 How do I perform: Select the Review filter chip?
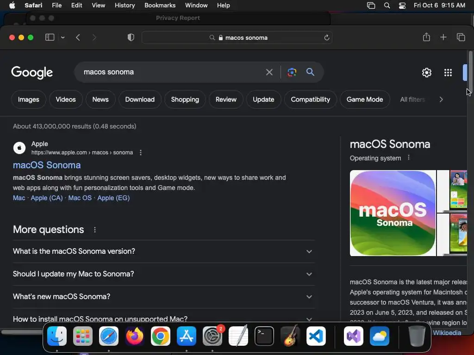(226, 99)
